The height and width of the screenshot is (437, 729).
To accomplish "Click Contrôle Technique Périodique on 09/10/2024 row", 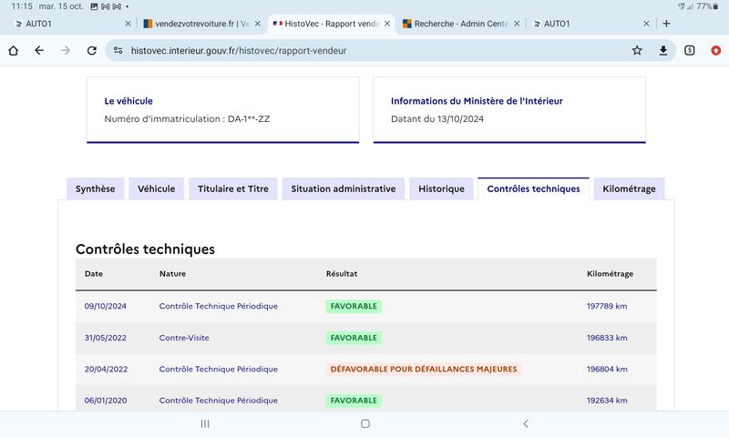I will coord(218,306).
